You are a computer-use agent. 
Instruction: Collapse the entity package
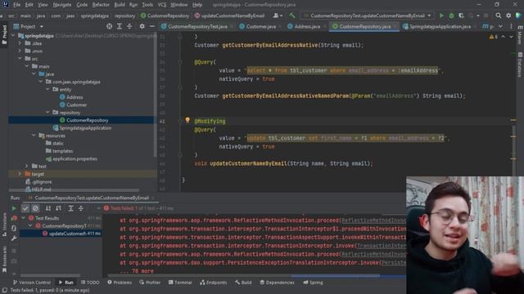click(47, 89)
